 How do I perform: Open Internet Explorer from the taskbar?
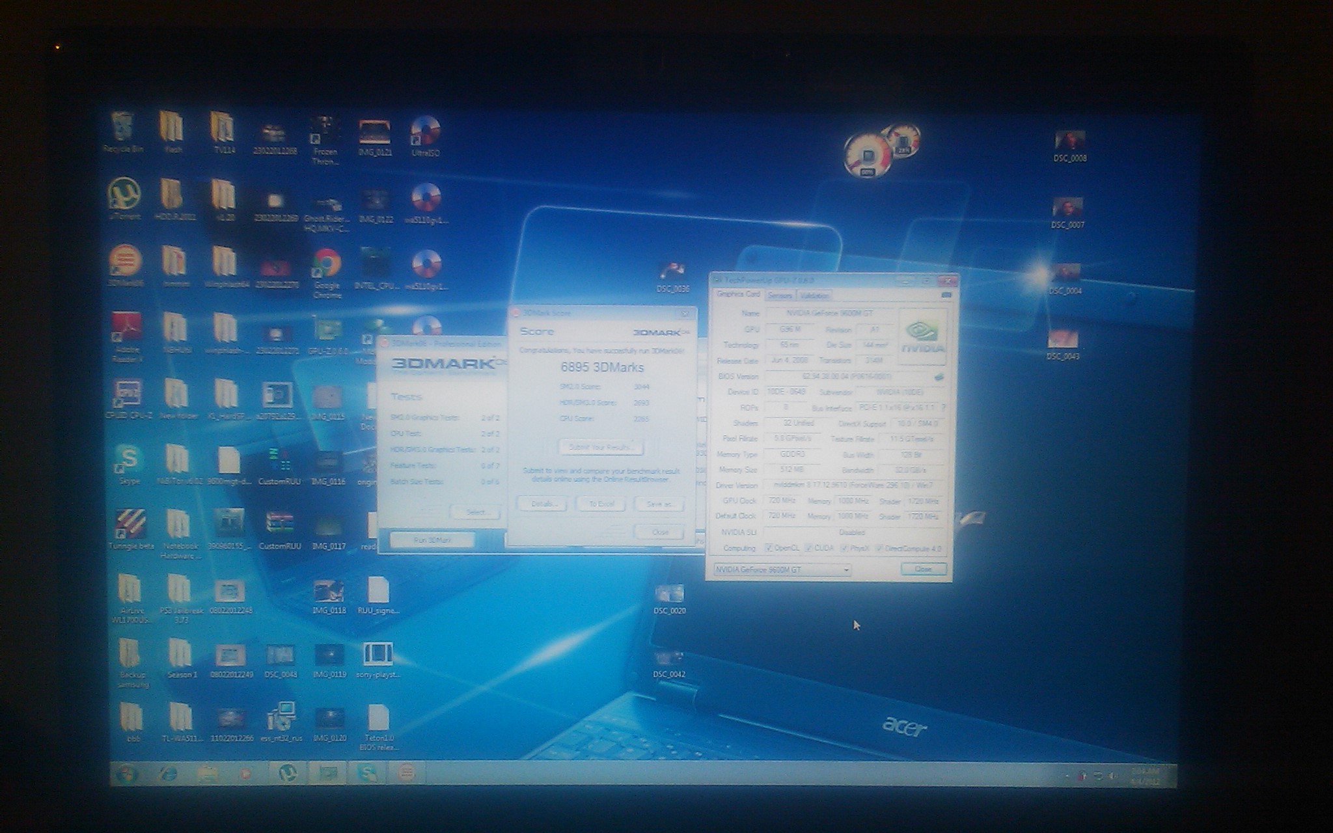pos(168,774)
